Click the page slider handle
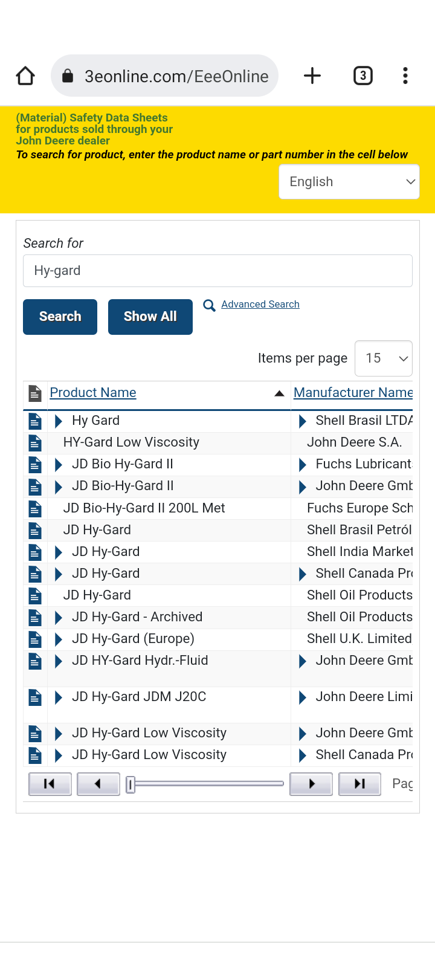 pos(130,784)
